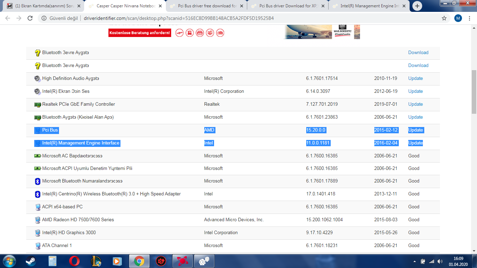Click the AMD Radeon HD 7500/7600 icon
Viewport: 477px width, 268px height.
(38, 220)
